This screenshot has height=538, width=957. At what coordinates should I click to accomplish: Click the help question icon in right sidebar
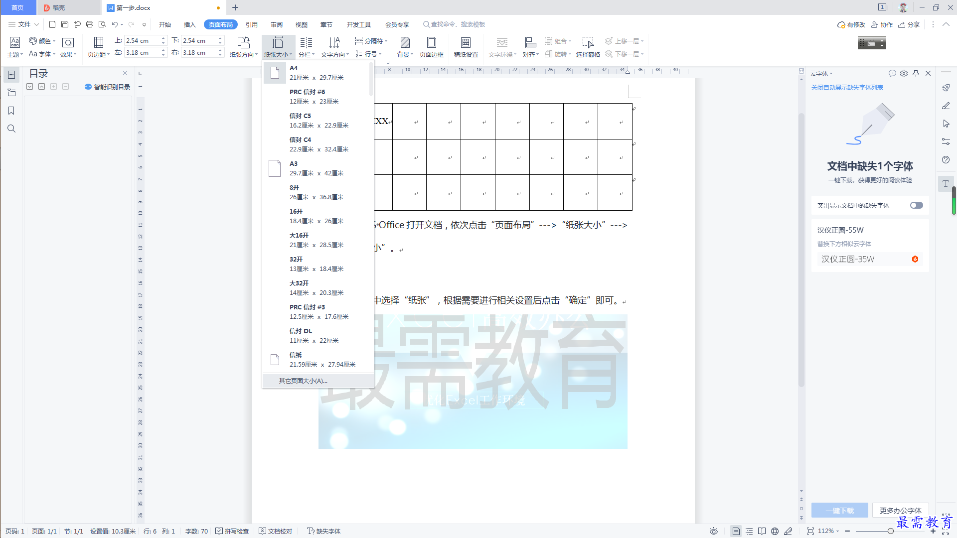[x=946, y=159]
